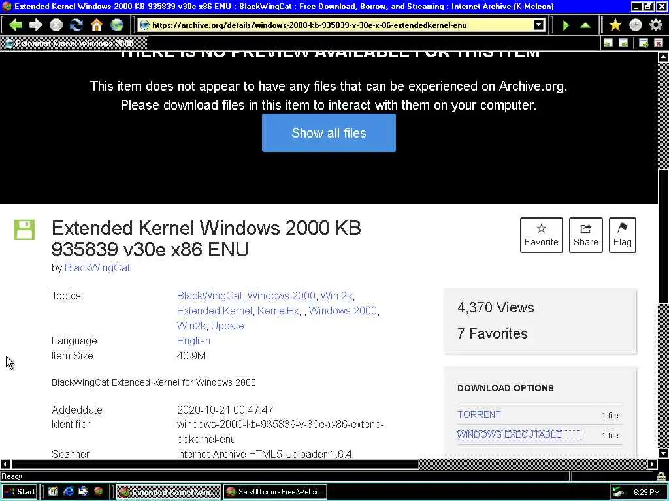Click the previous tab icon on tab bar

pos(608,43)
